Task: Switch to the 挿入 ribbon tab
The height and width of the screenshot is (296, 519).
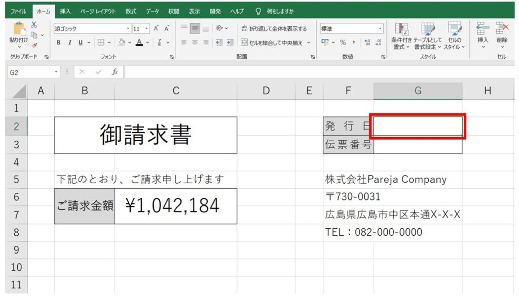Action: pos(65,11)
